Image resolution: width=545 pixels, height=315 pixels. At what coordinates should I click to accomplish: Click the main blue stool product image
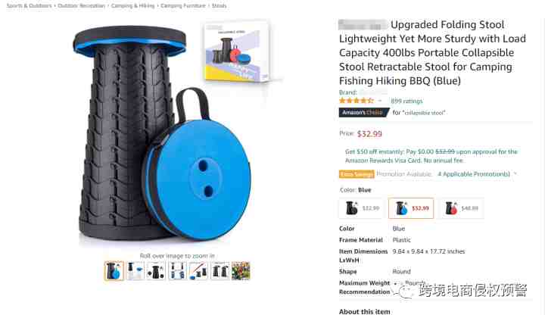(163, 134)
